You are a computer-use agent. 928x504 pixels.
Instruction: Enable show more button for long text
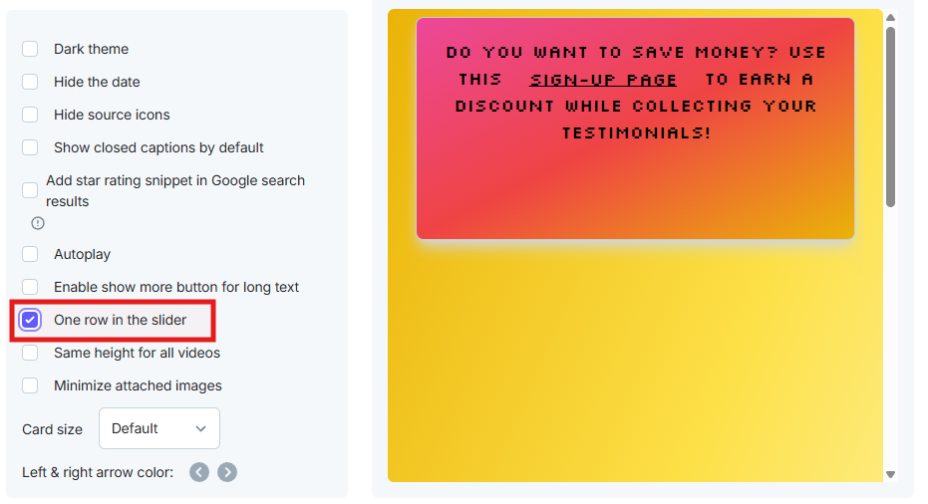30,287
